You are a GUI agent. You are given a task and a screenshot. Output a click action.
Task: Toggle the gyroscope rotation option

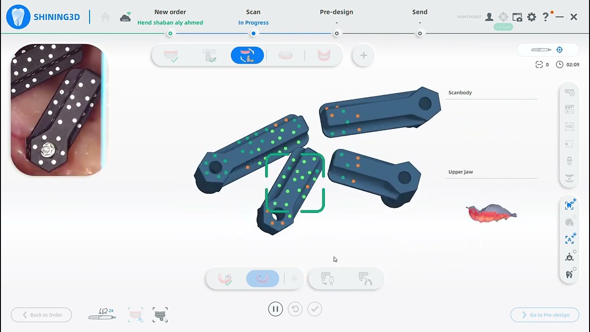point(569,257)
